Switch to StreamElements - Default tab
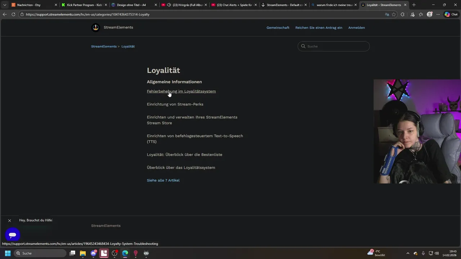461x259 pixels. point(285,5)
